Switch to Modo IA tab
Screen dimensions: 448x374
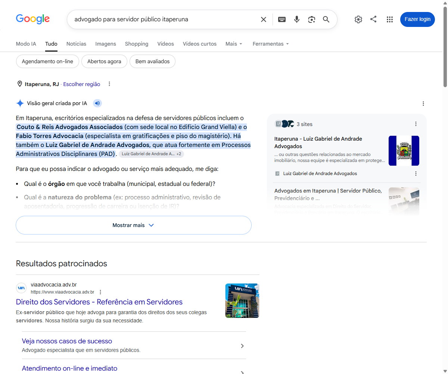click(x=26, y=44)
